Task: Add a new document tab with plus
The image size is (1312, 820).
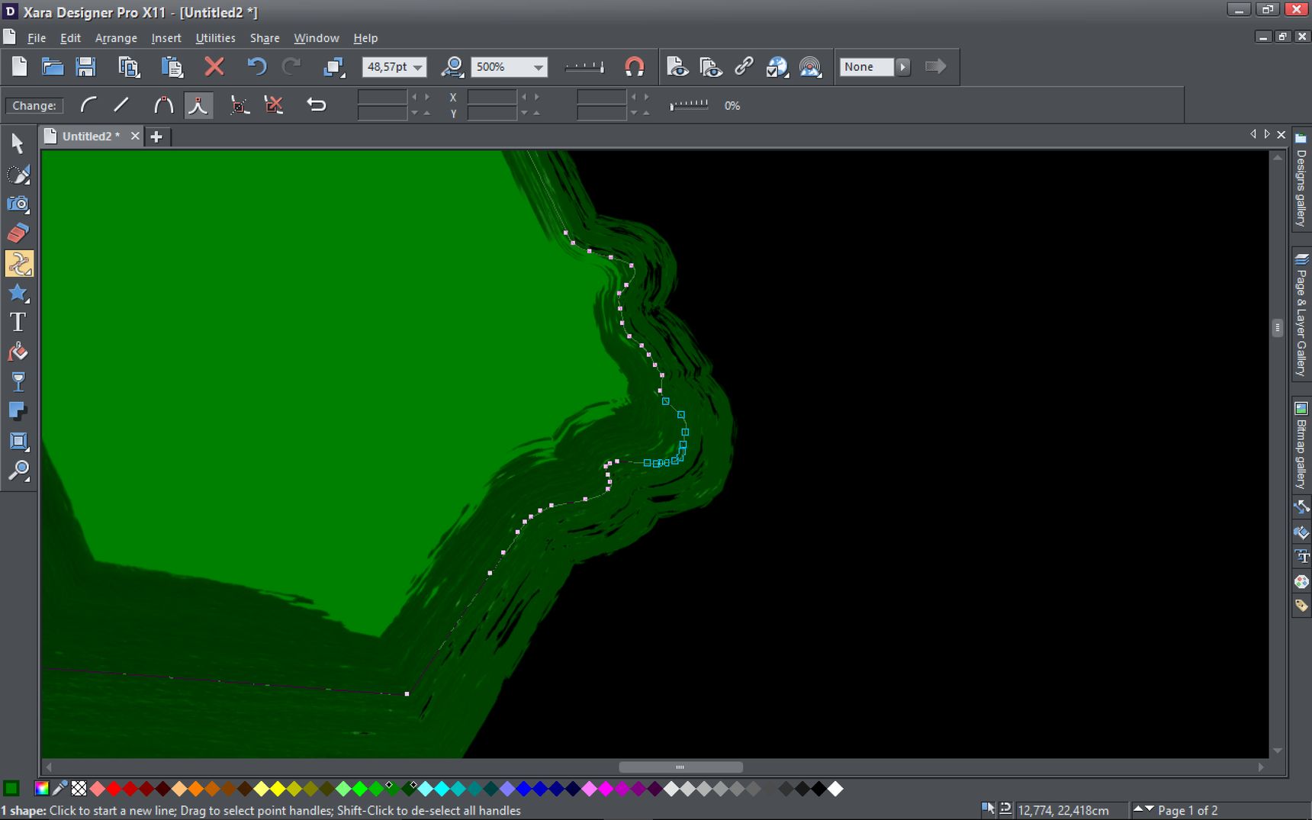Action: click(156, 137)
